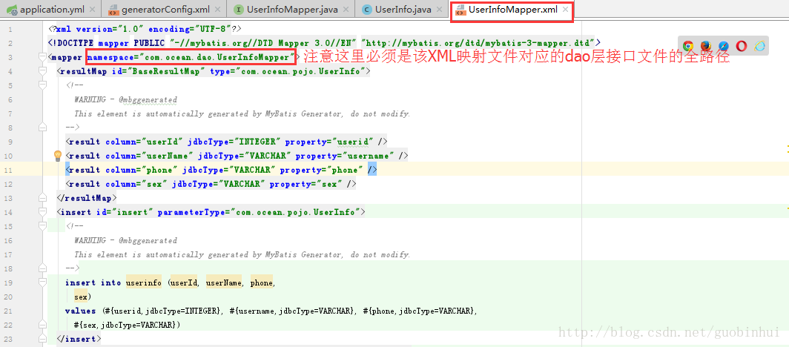Click the application.yml tab's Spring leaf icon
This screenshot has width=789, height=347.
coord(12,10)
